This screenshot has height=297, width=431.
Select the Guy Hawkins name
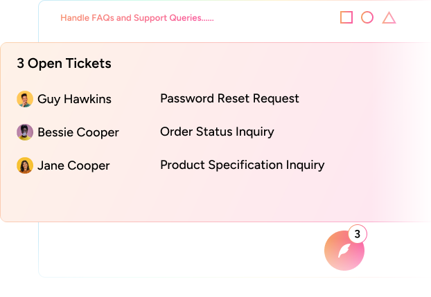click(x=74, y=99)
